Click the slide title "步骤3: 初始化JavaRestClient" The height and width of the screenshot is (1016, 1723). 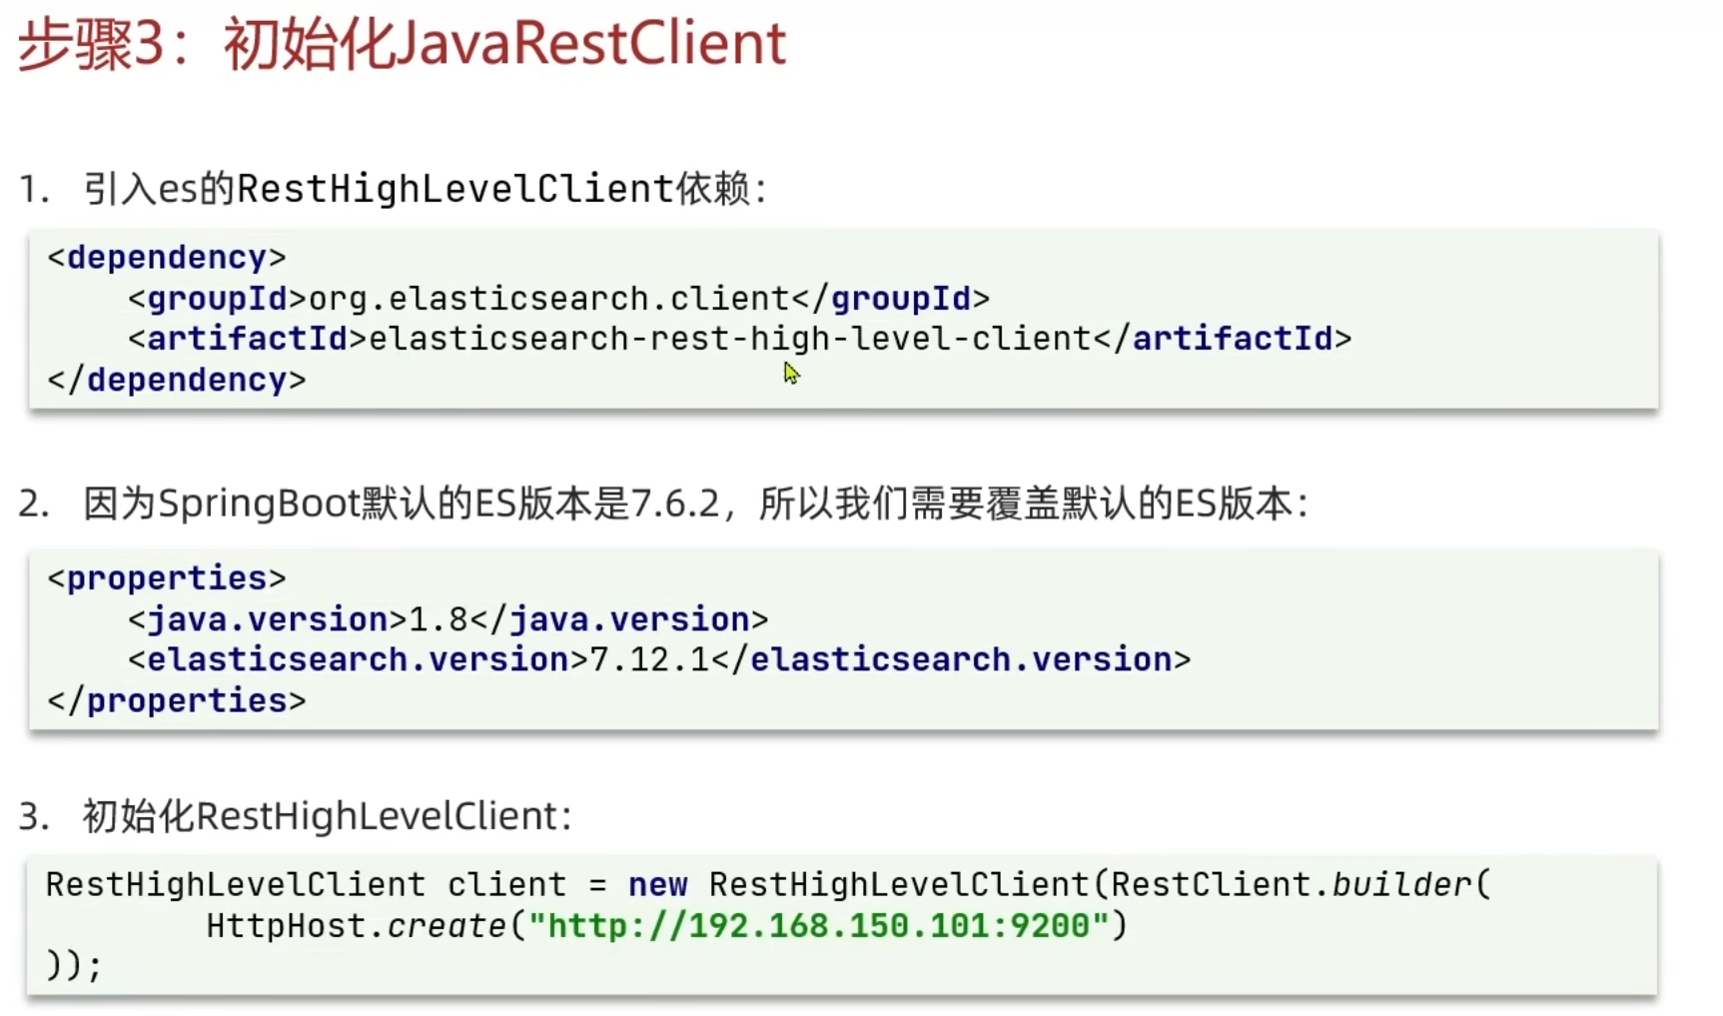coord(403,45)
